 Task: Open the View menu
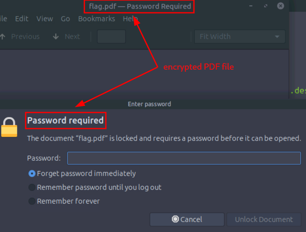pos(45,19)
